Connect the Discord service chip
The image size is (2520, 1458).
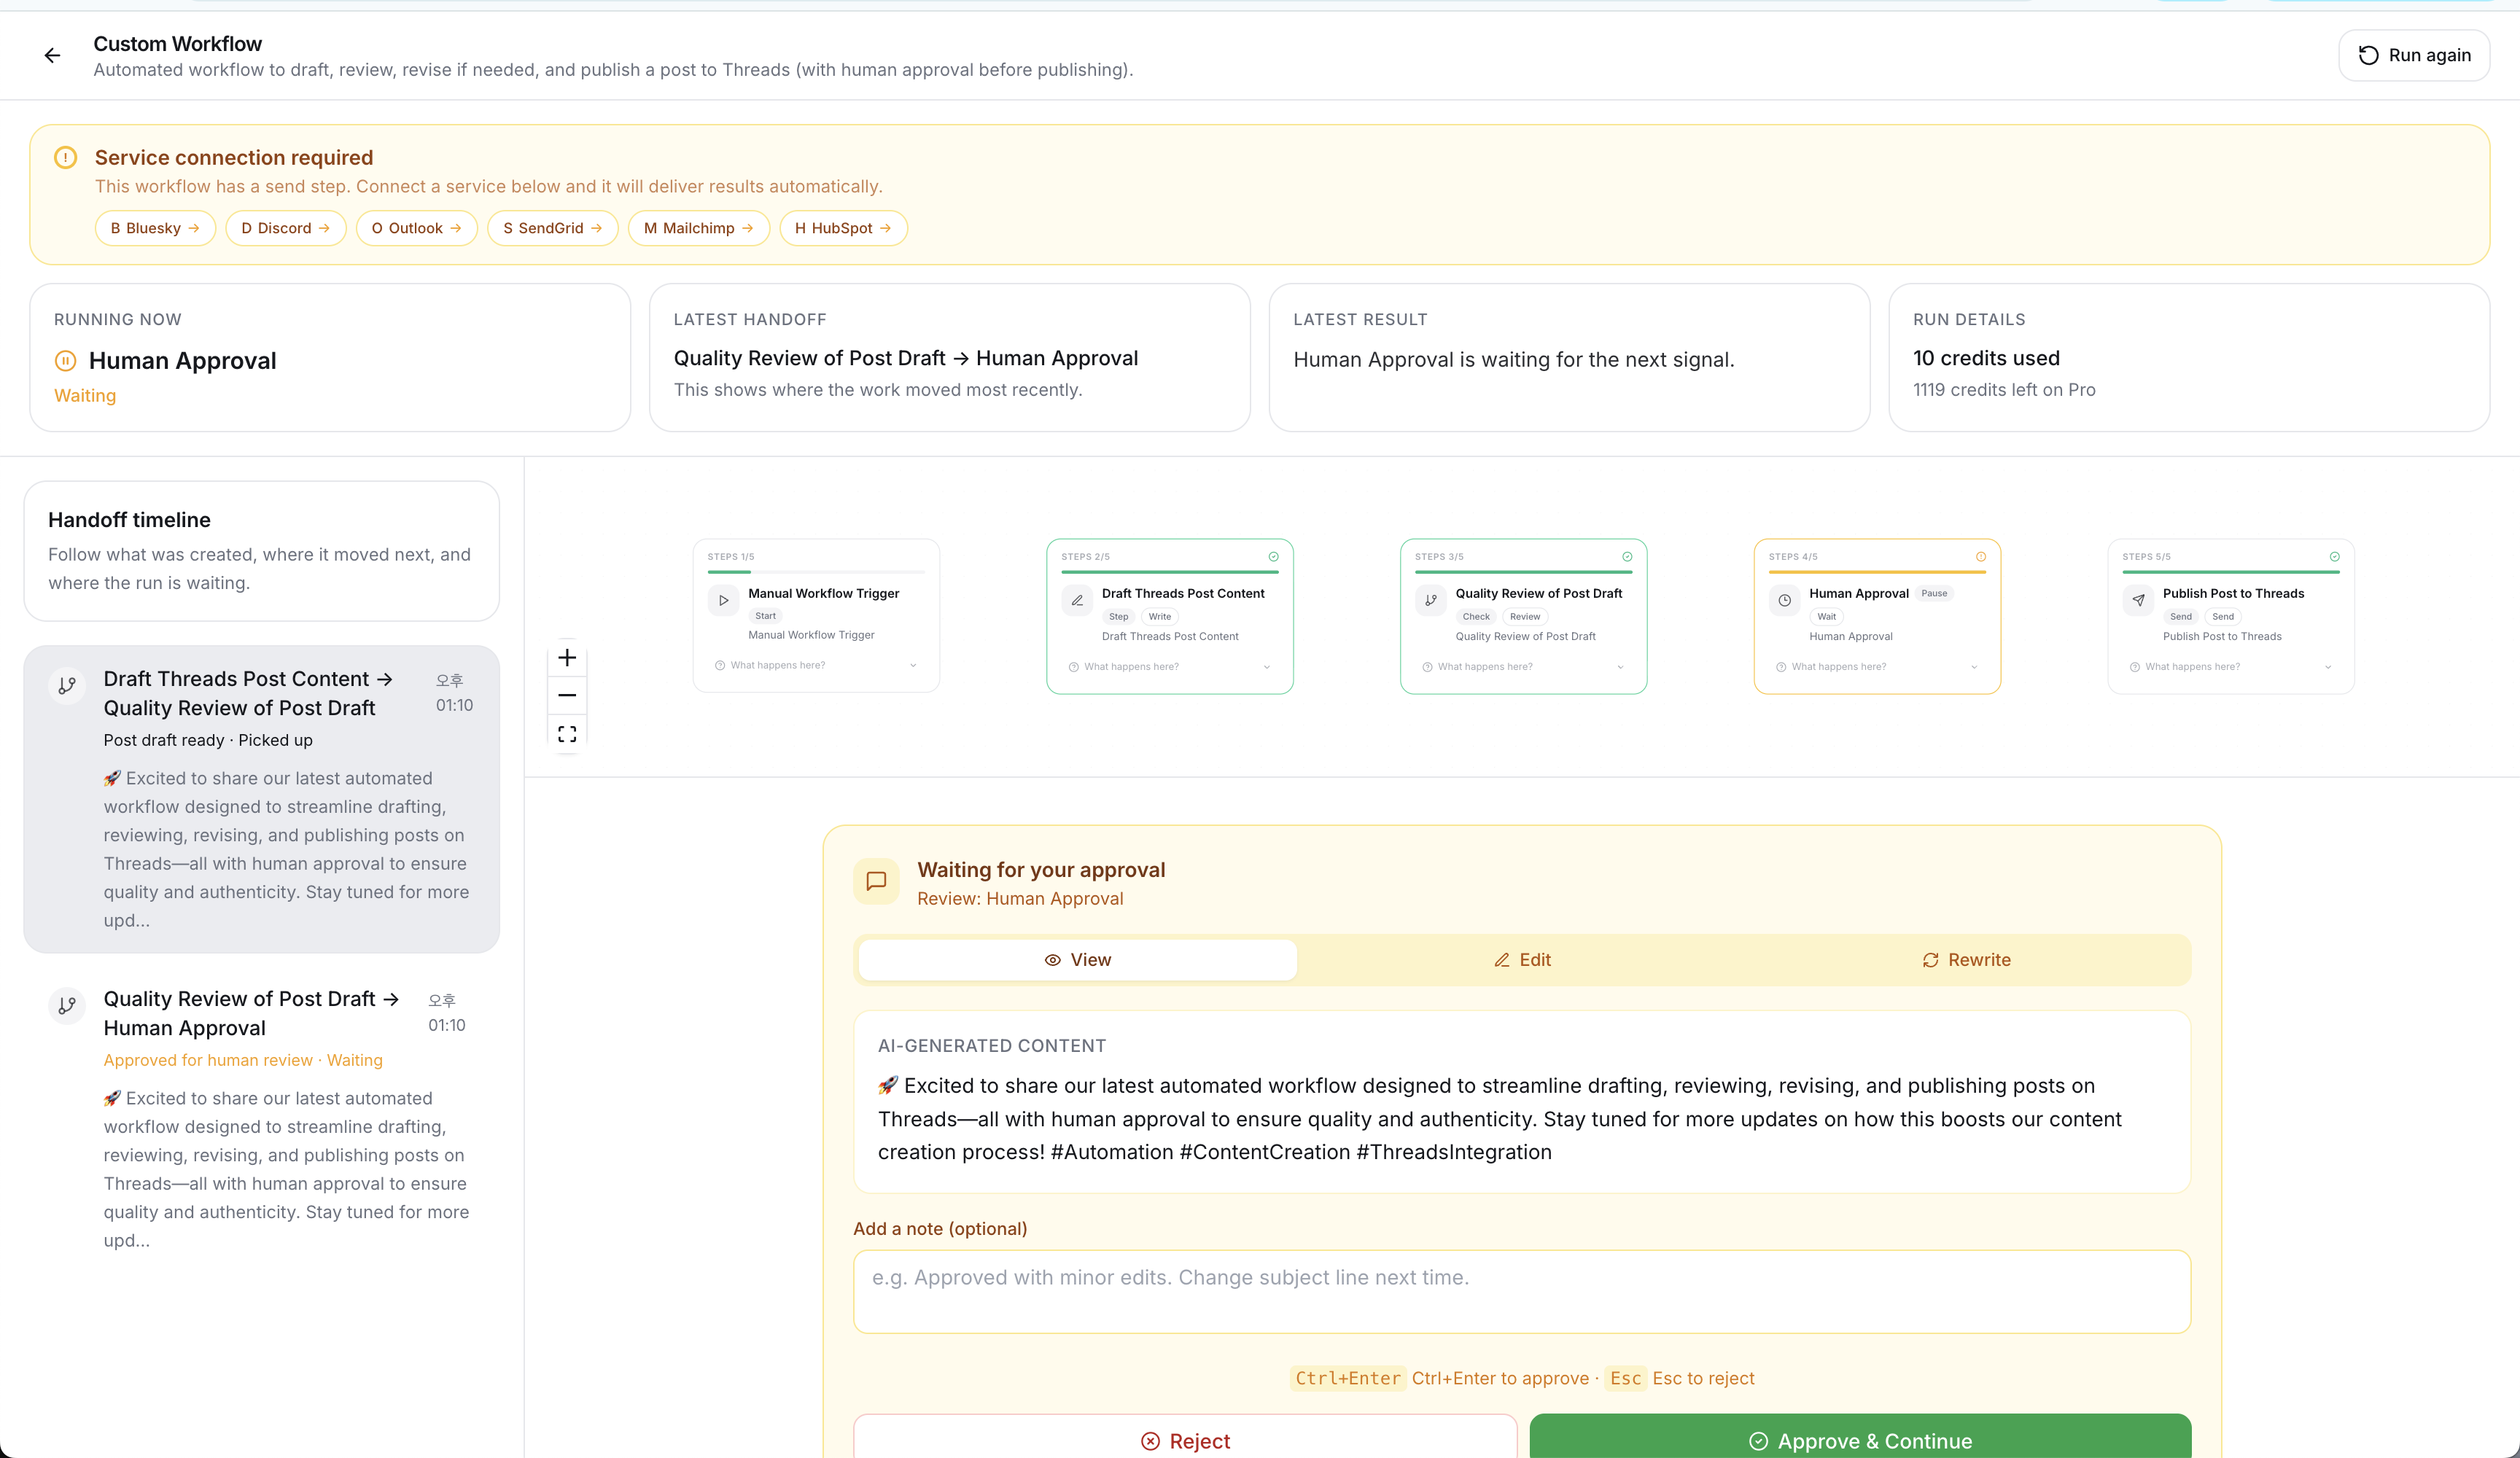285,228
